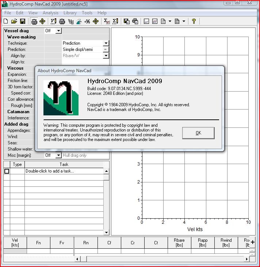
Task: Open the Align by Rbare/W dropdown
Action: [x=106, y=56]
